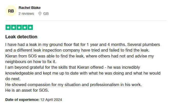The width and height of the screenshot is (172, 106).
Task: Click the location pin icon
Action: coord(40,14)
